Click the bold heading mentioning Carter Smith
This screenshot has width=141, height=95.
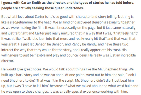point(68,5)
